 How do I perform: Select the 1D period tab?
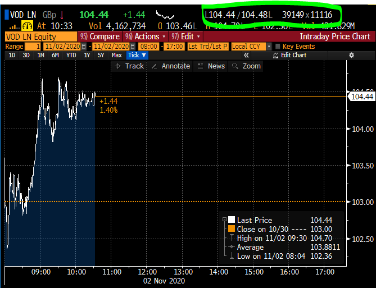click(12, 56)
